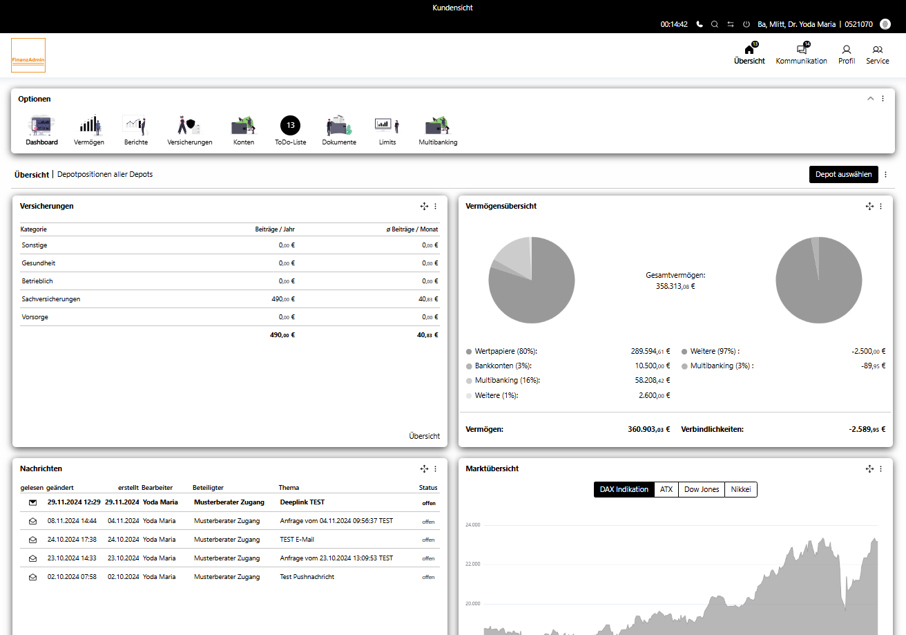Toggle envelope for Test Pushnachricht message
906x635 pixels.
point(32,577)
